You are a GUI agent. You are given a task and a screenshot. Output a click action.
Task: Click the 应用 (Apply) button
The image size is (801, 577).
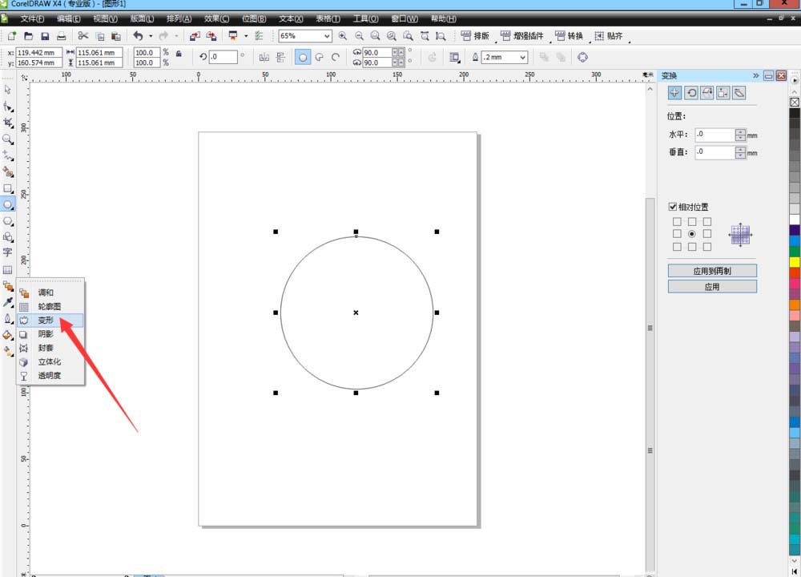[x=712, y=287]
